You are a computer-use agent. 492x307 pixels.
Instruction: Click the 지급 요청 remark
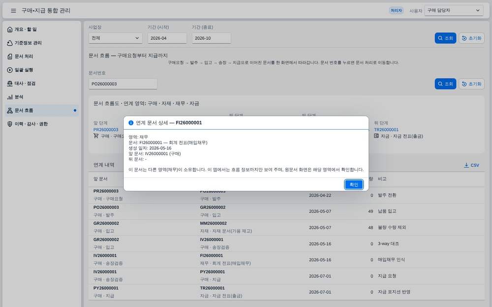[387, 276]
